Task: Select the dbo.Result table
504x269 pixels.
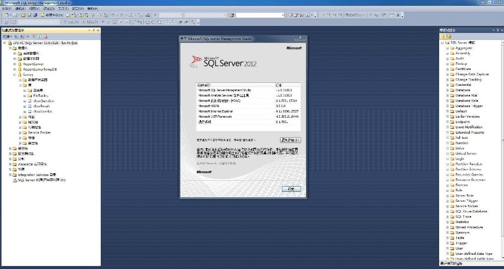Action: coord(42,106)
